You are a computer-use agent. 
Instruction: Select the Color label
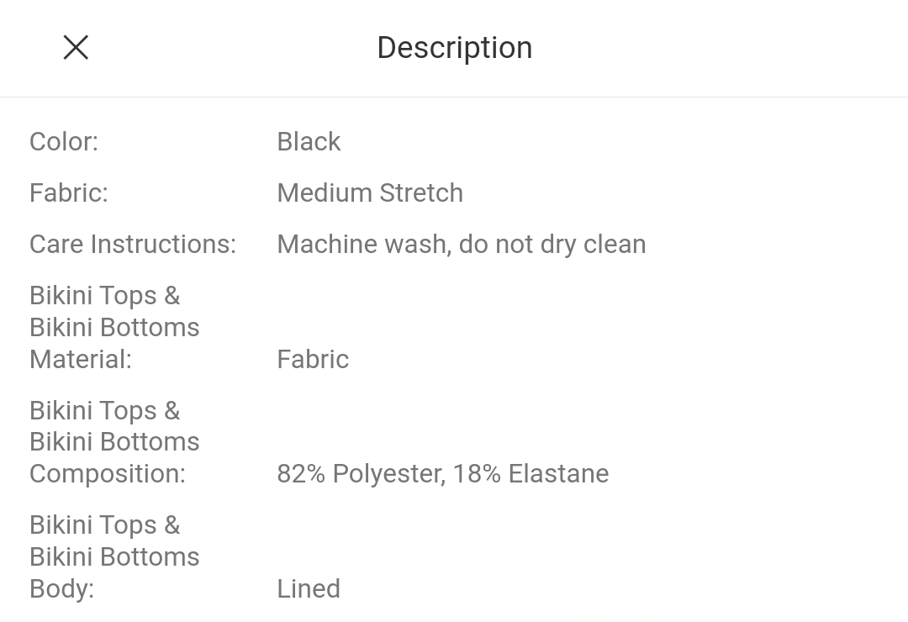pyautogui.click(x=64, y=142)
